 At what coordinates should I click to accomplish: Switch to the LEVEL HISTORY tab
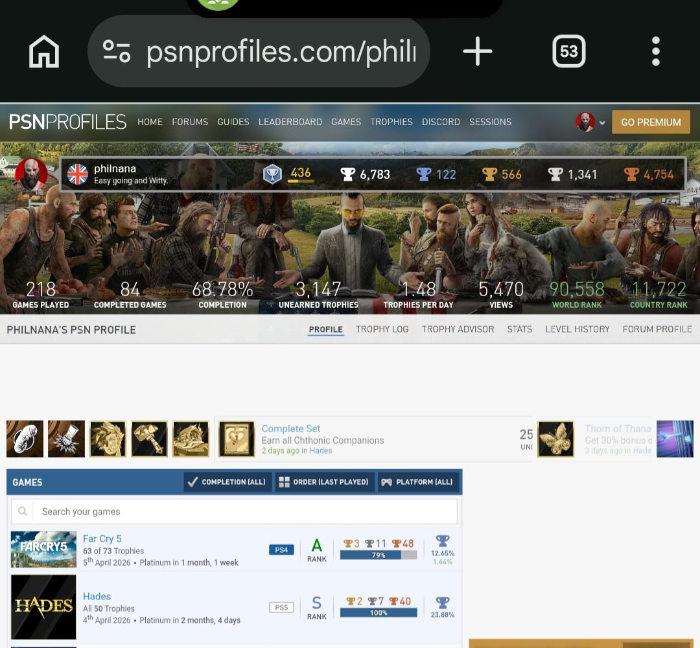pos(577,329)
